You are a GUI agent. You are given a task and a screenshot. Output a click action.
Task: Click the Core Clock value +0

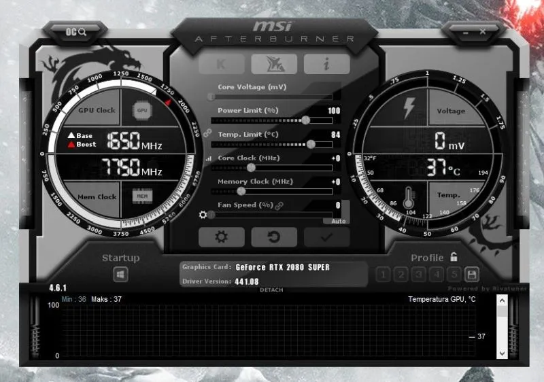[336, 158]
